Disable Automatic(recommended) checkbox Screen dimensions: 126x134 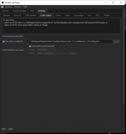point(30,46)
